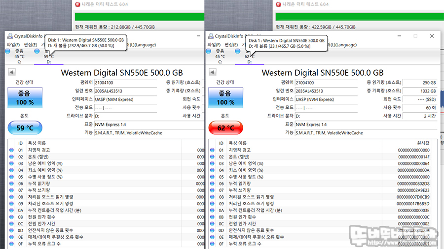Viewport: 444px width, 249px height.
Task: Click 특성 이름 column header in left window
Action: click(x=38, y=143)
